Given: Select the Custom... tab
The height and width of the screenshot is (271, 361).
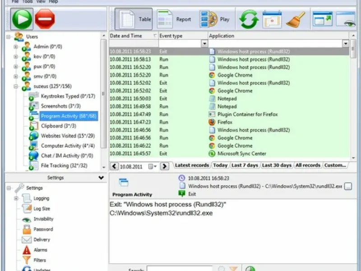Looking at the screenshot, I should [335, 165].
